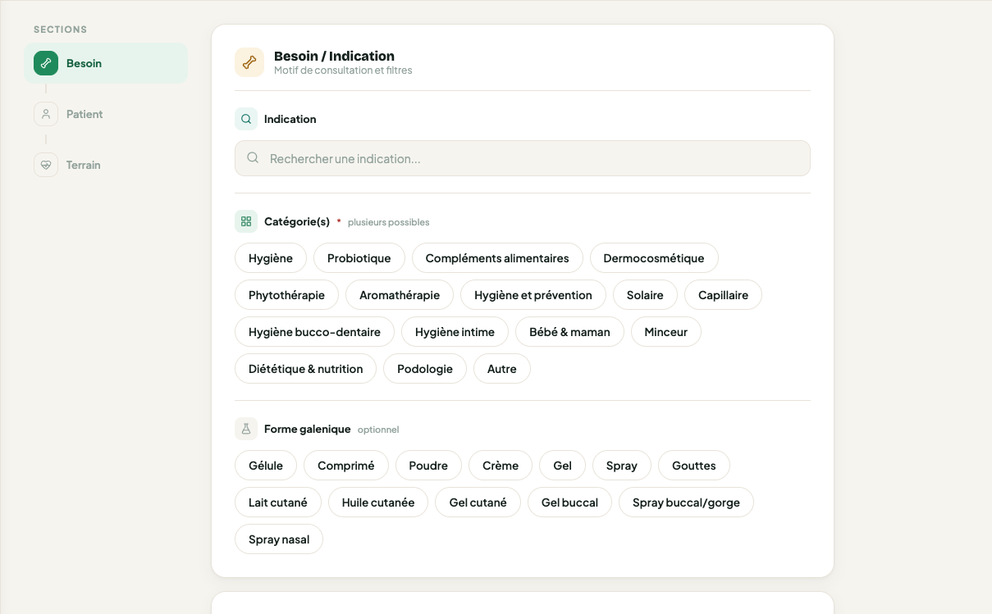This screenshot has height=614, width=992.
Task: Choose Hygiène bucco-dentaire category
Action: pyautogui.click(x=314, y=332)
